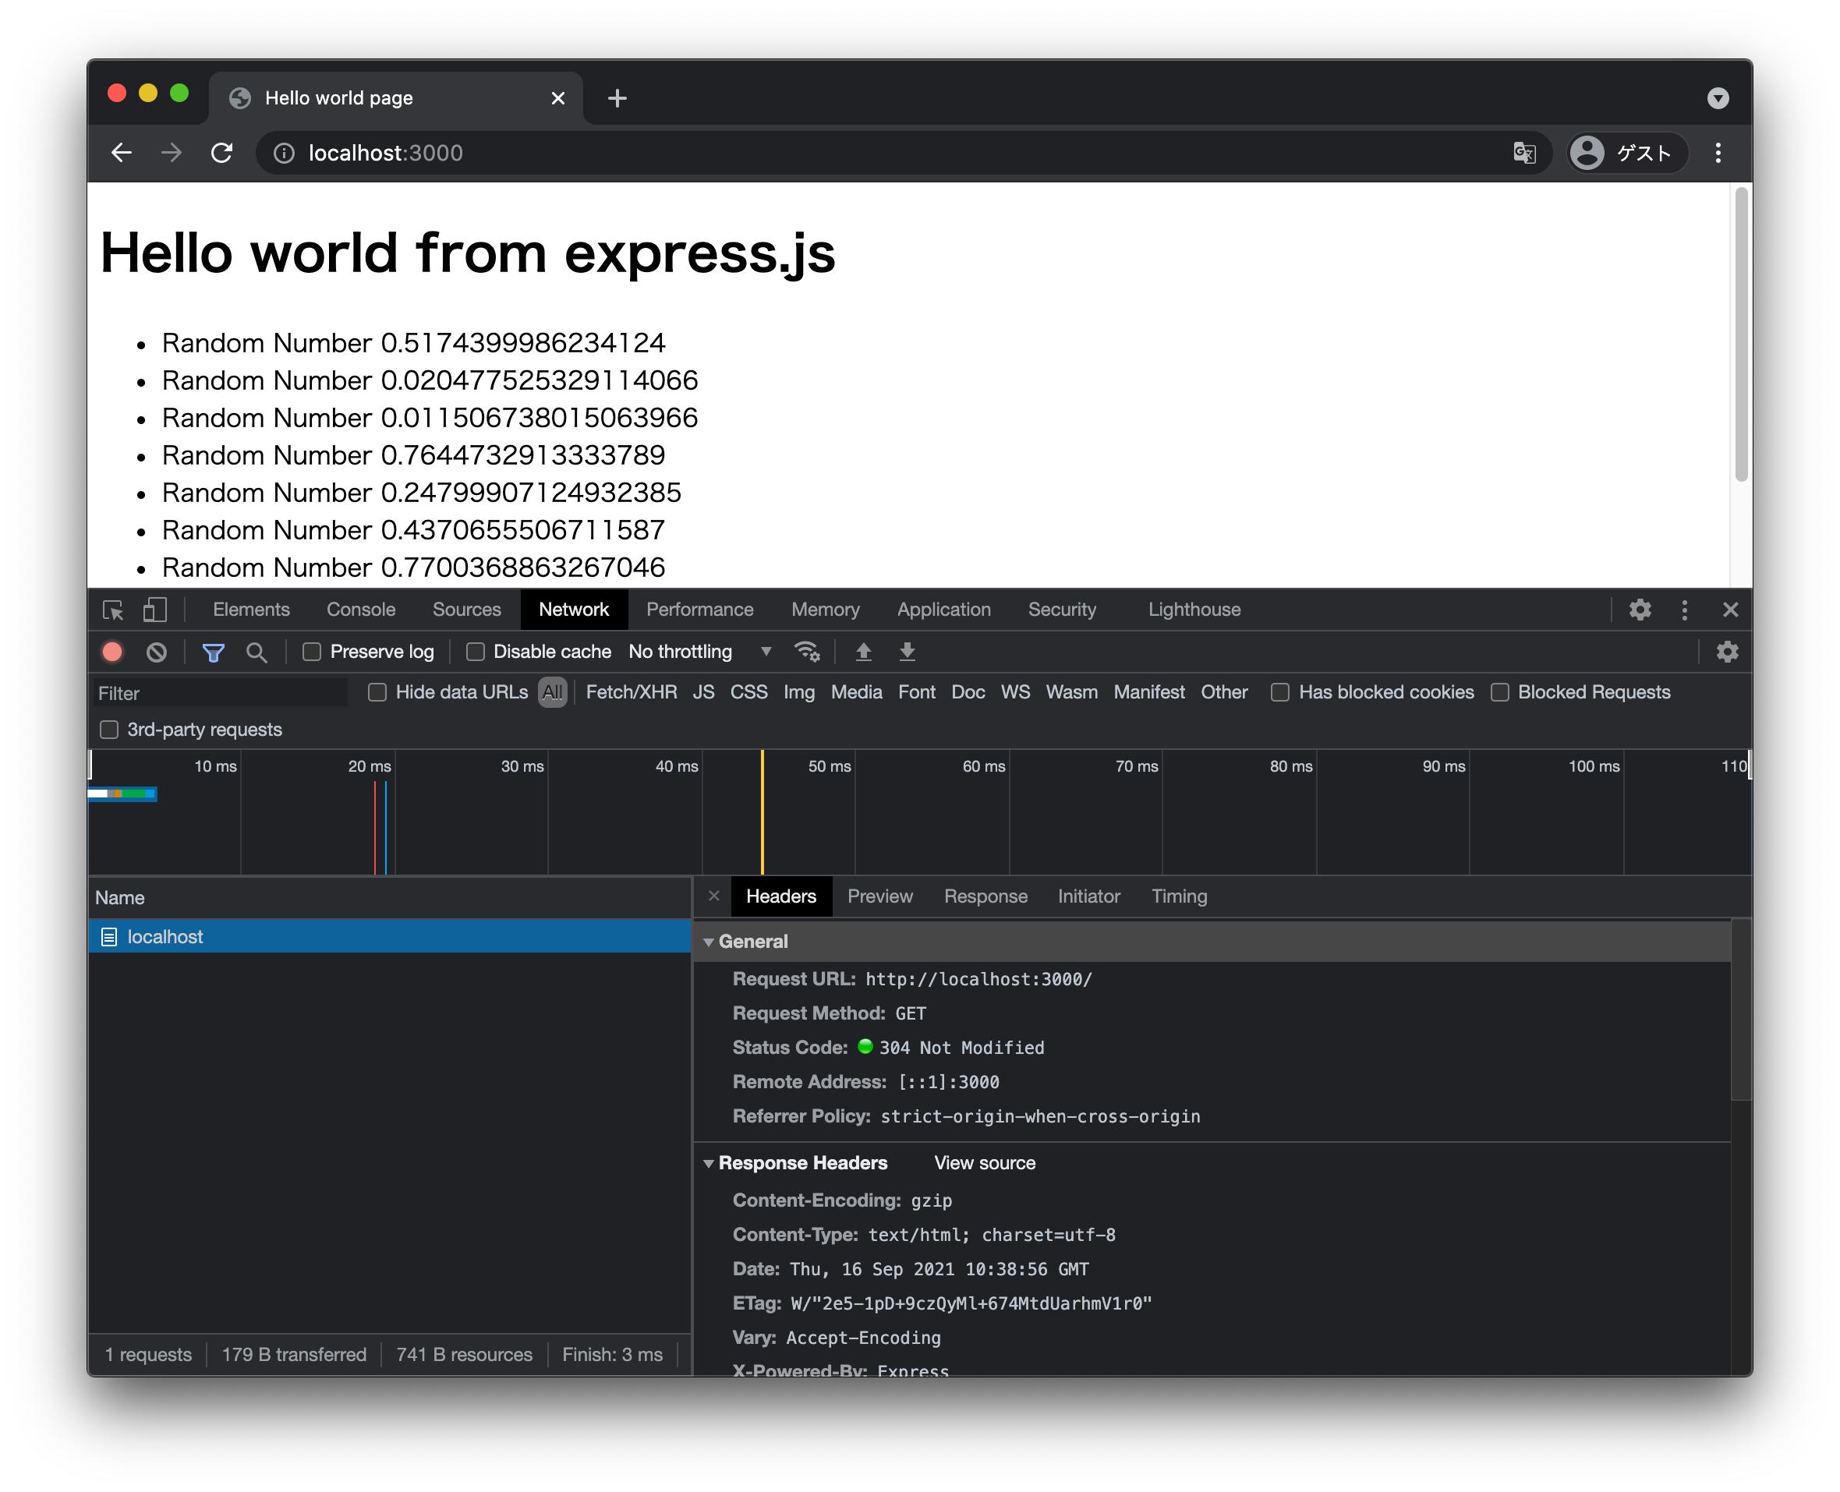Open the Application panel

pos(943,610)
